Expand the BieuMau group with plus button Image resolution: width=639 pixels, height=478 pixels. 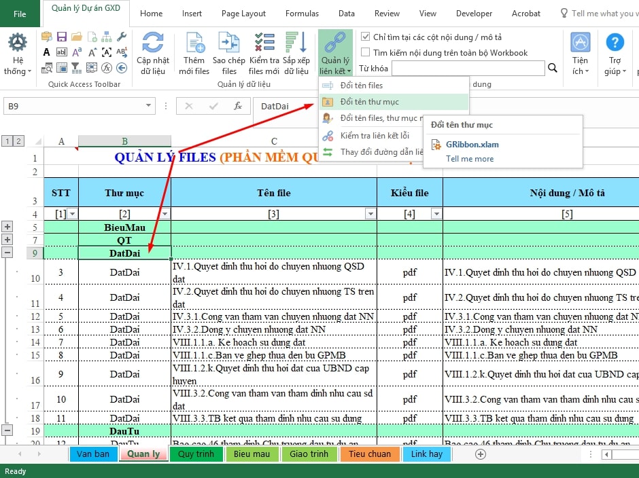click(7, 227)
